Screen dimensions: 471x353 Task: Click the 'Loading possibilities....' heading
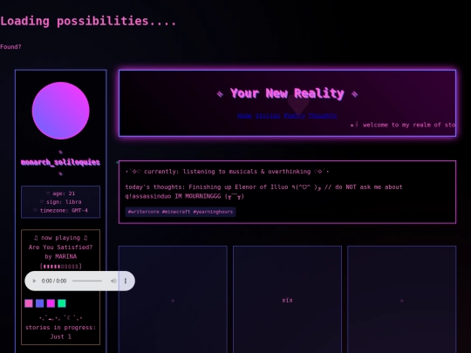(88, 21)
